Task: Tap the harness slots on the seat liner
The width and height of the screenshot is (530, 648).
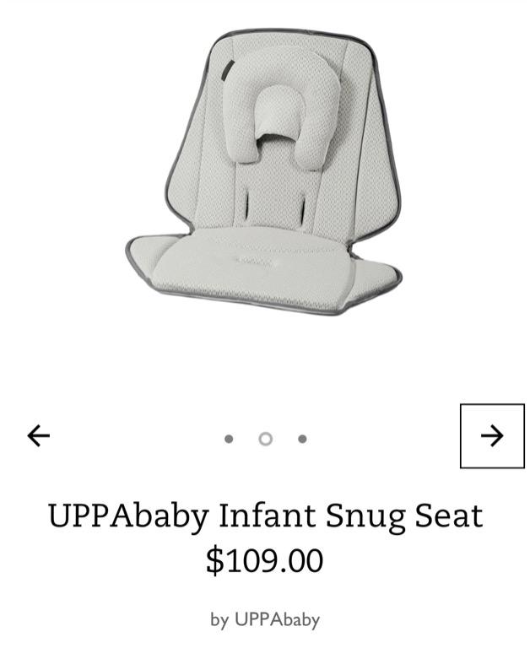Action: coord(274,207)
